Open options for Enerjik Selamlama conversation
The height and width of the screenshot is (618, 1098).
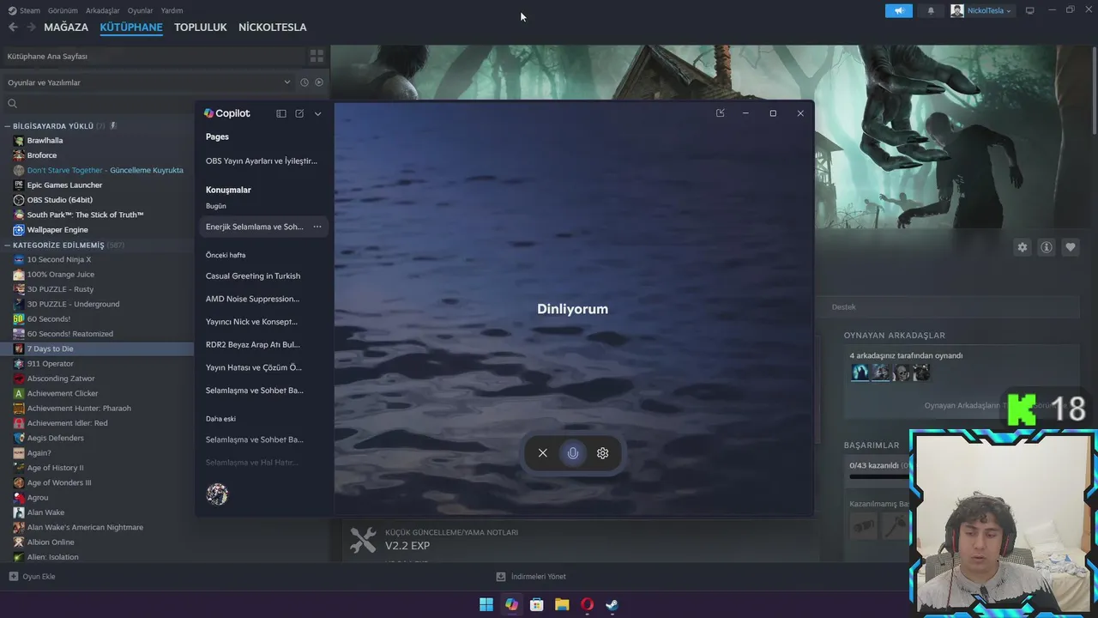[317, 227]
